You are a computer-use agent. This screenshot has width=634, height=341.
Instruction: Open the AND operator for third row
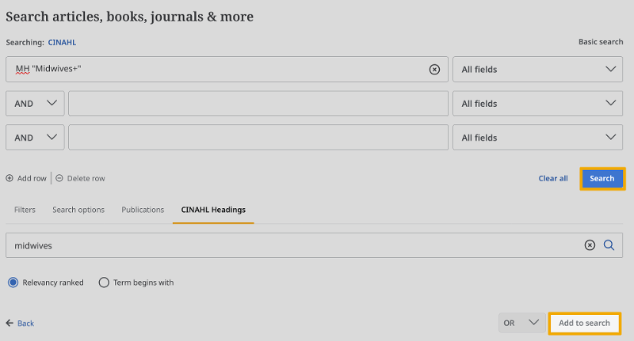35,137
